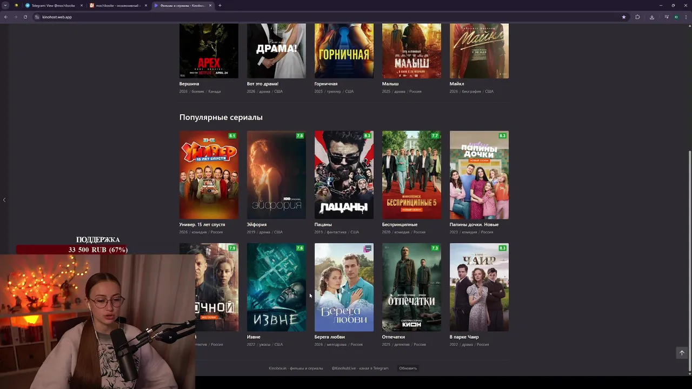
Task: Click the Берега любви title text
Action: pyautogui.click(x=330, y=337)
